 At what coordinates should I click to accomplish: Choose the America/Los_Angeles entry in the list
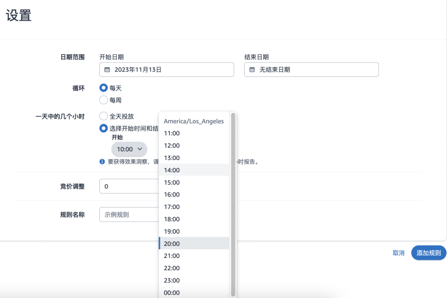point(194,121)
